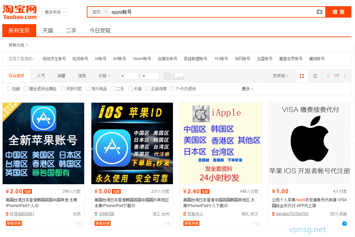Select the 天猫 filter checkbox
Image resolution: width=355 pixels, height=237 pixels.
pyautogui.click(x=130, y=89)
